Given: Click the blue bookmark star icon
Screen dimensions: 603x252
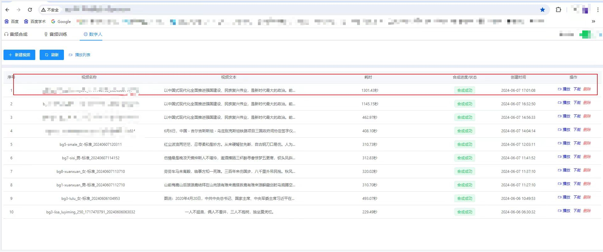Looking at the screenshot, I should point(542,10).
